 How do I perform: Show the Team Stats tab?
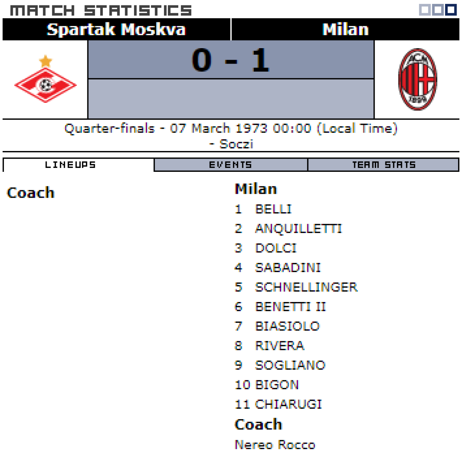point(383,165)
